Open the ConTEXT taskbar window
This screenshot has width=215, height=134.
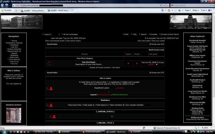coord(135,132)
